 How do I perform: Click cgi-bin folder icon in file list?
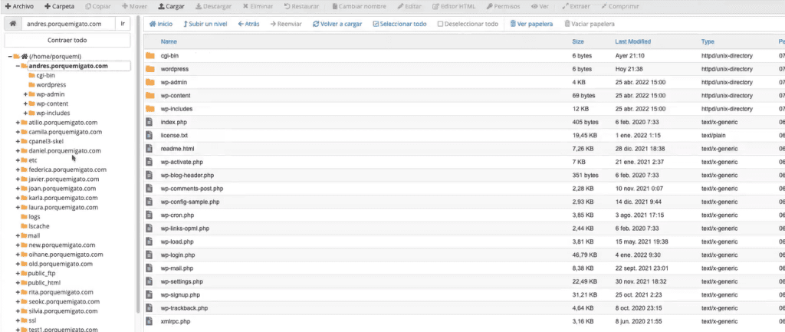pyautogui.click(x=149, y=55)
